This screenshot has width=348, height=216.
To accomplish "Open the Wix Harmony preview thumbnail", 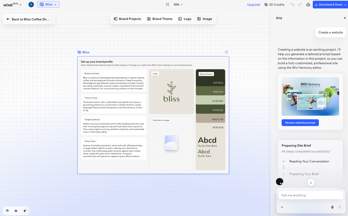I will click(310, 97).
